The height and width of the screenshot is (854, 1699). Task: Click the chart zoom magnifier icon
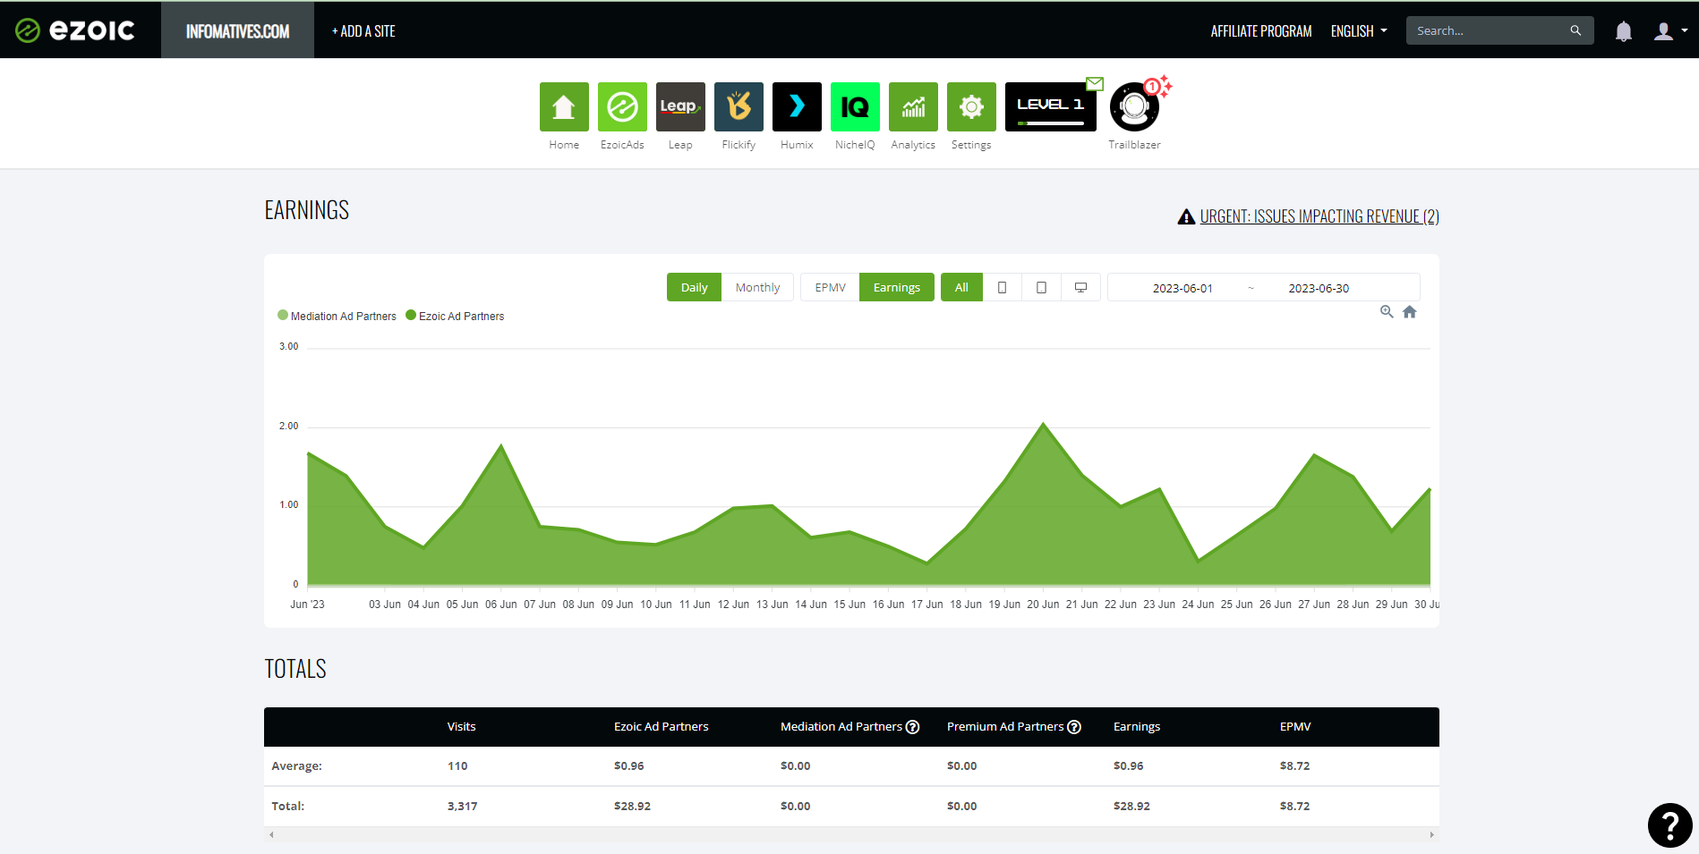[1387, 311]
